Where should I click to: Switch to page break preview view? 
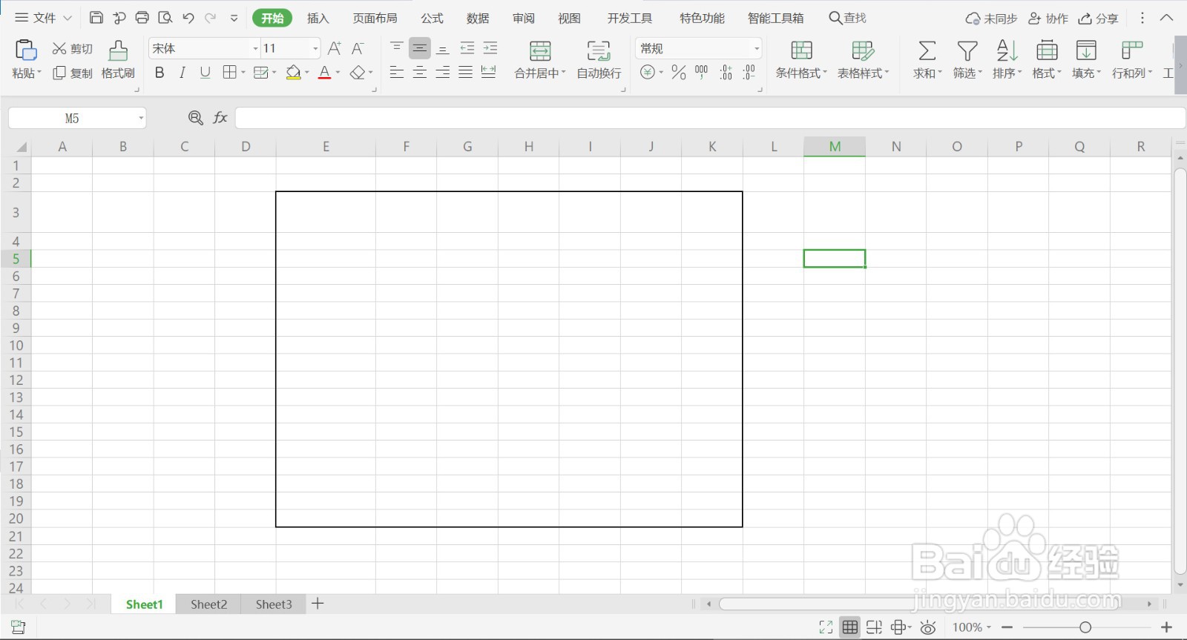click(875, 627)
